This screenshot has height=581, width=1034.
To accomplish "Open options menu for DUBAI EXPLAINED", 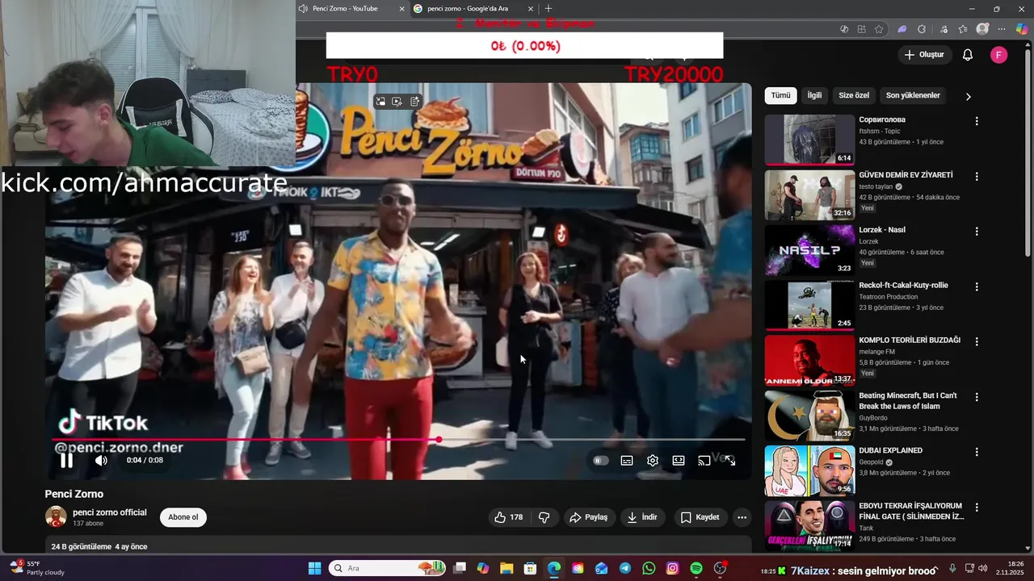I will coord(977,452).
